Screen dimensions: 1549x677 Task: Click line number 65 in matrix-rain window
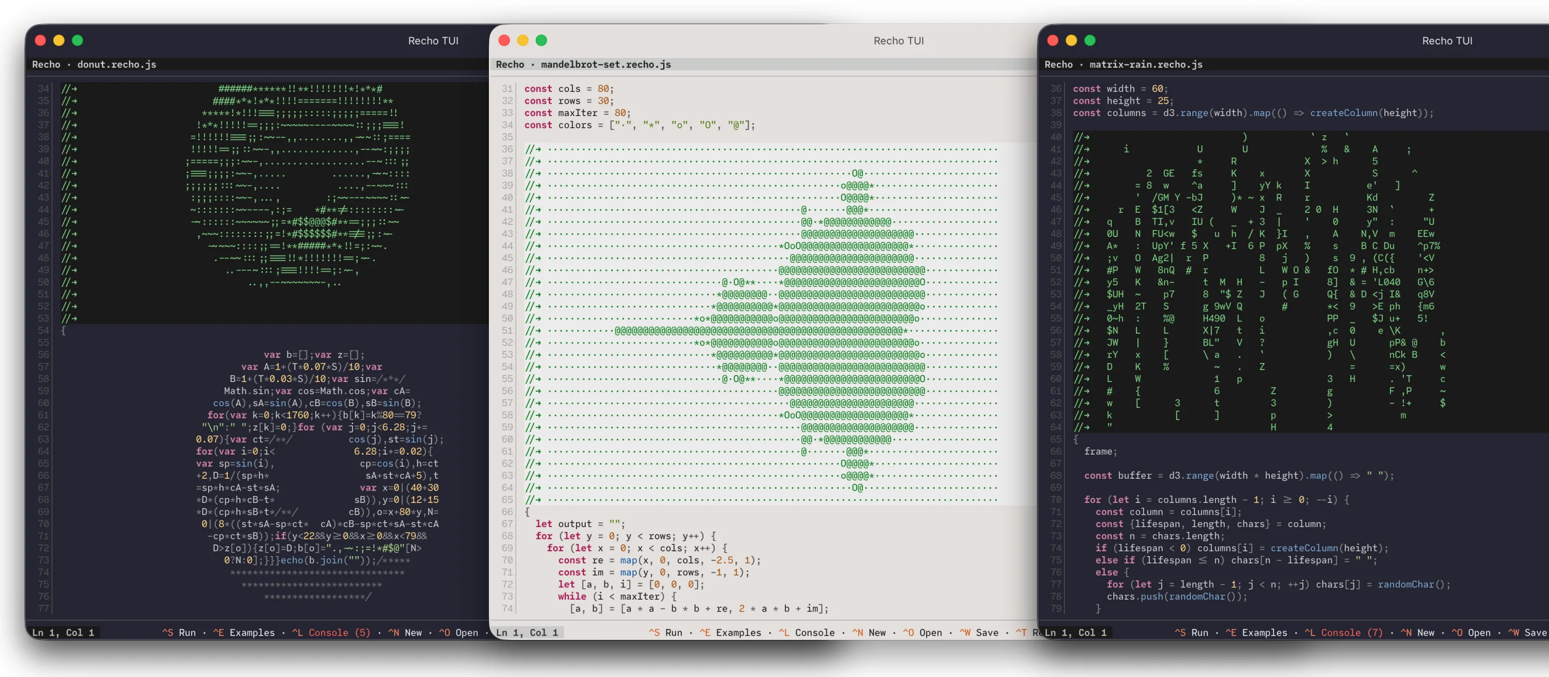1056,439
